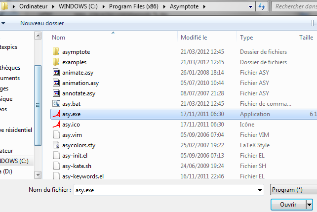Open the file name history dropdown
Screen dimensions: 317x212
(x=260, y=190)
